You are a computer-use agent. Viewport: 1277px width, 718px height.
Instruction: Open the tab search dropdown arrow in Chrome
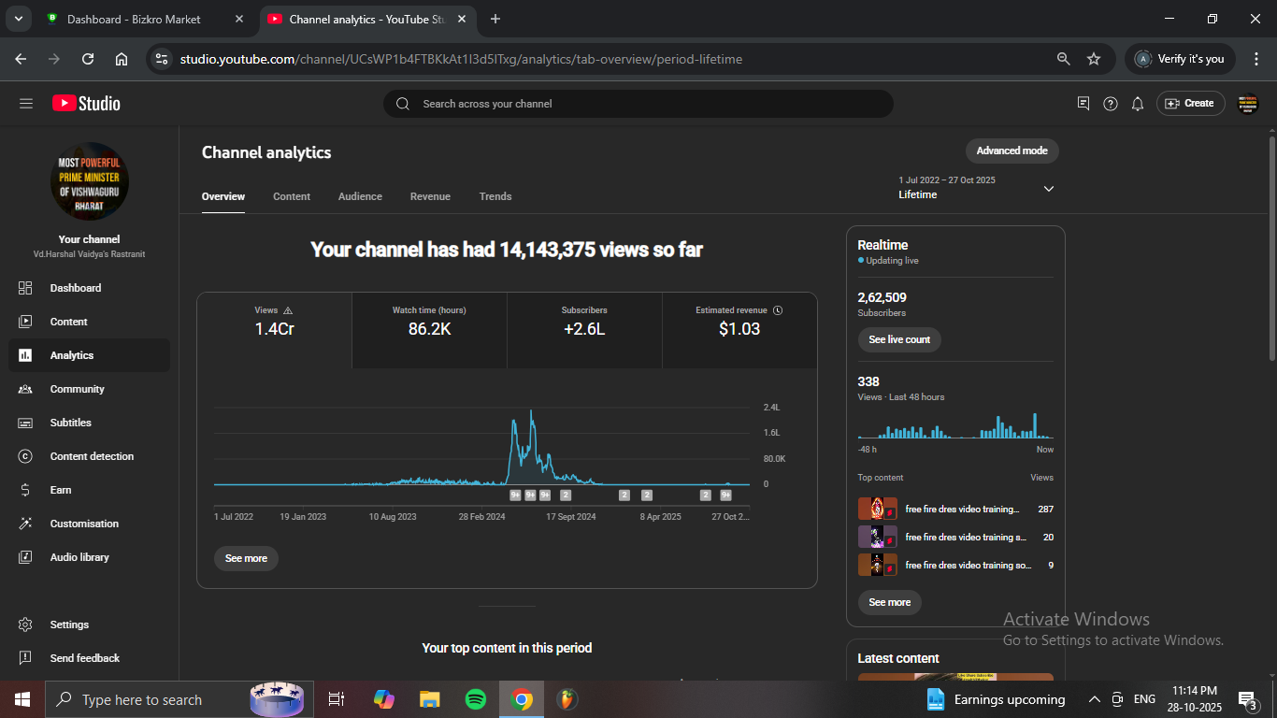18,19
